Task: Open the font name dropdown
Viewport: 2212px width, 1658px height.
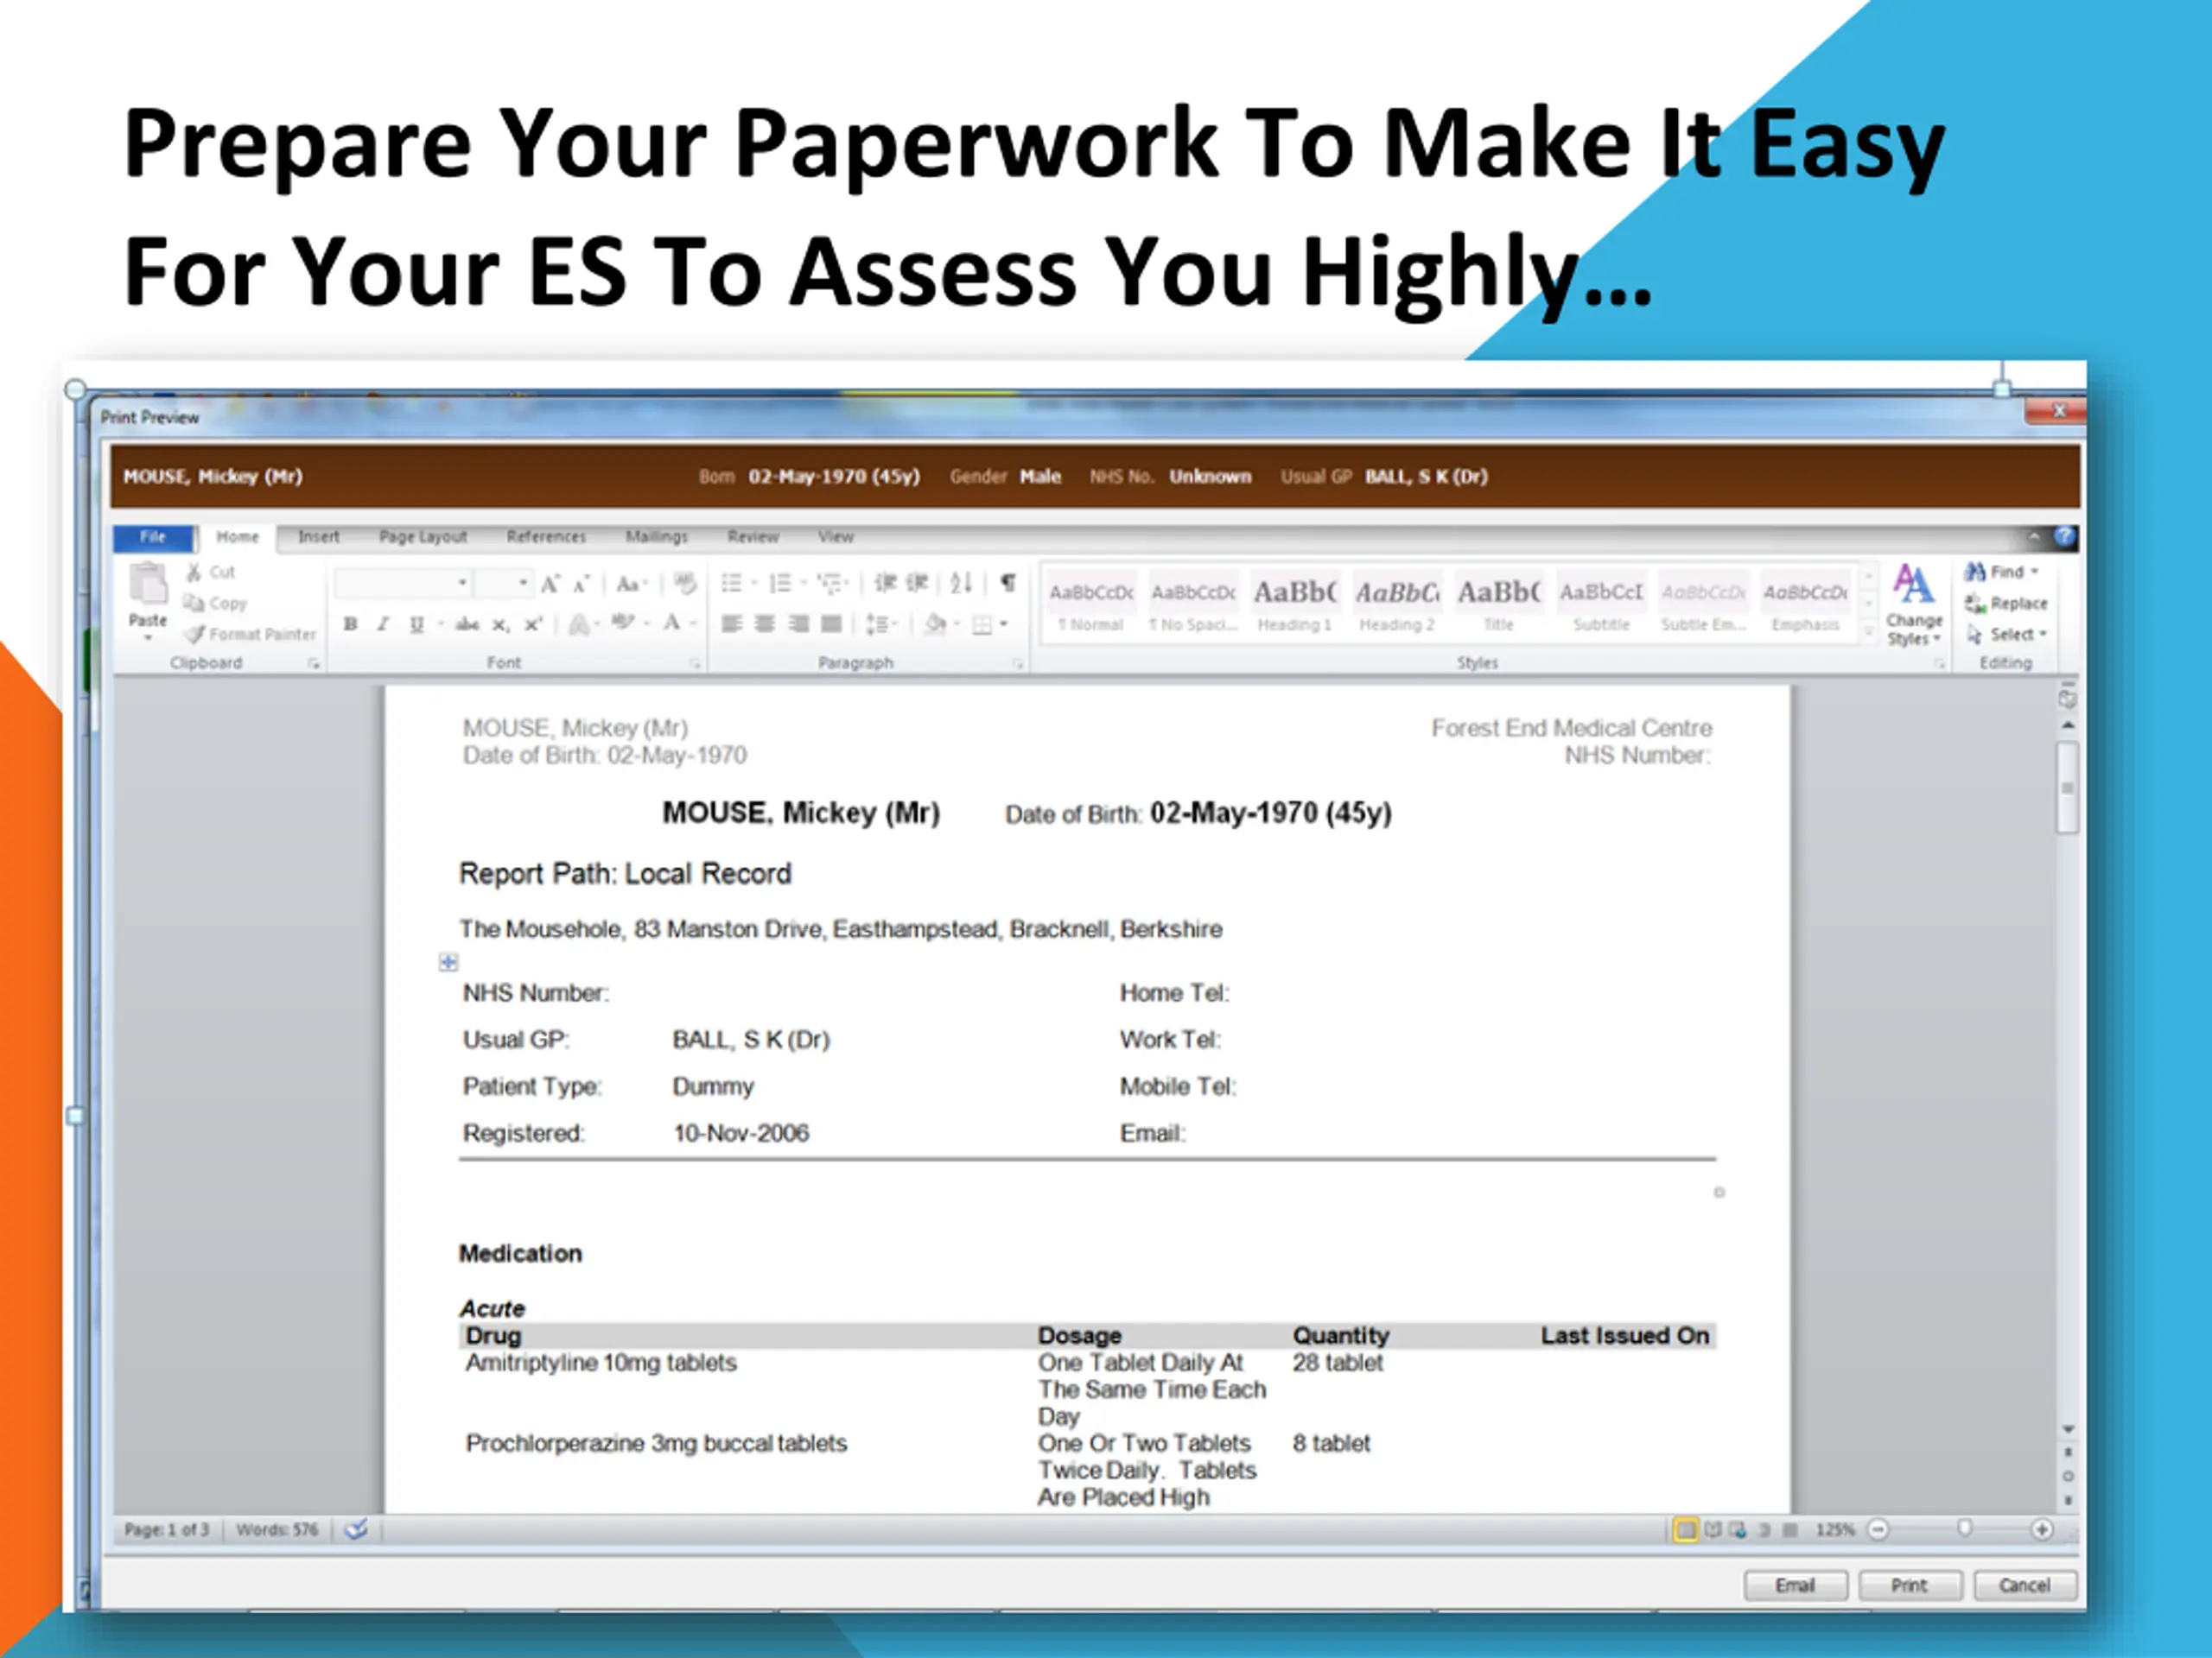Action: point(462,583)
